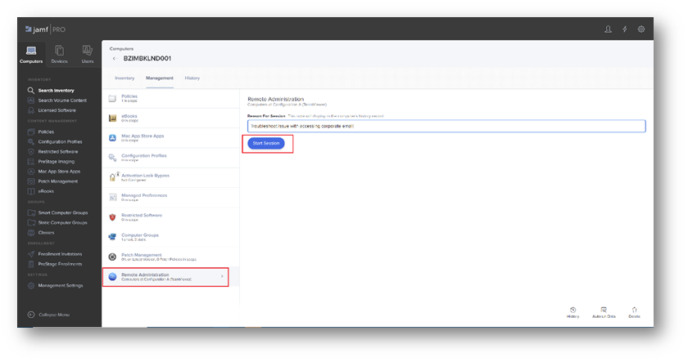Switch to the Inventory tab
Screen dimensions: 688x362
tap(124, 78)
